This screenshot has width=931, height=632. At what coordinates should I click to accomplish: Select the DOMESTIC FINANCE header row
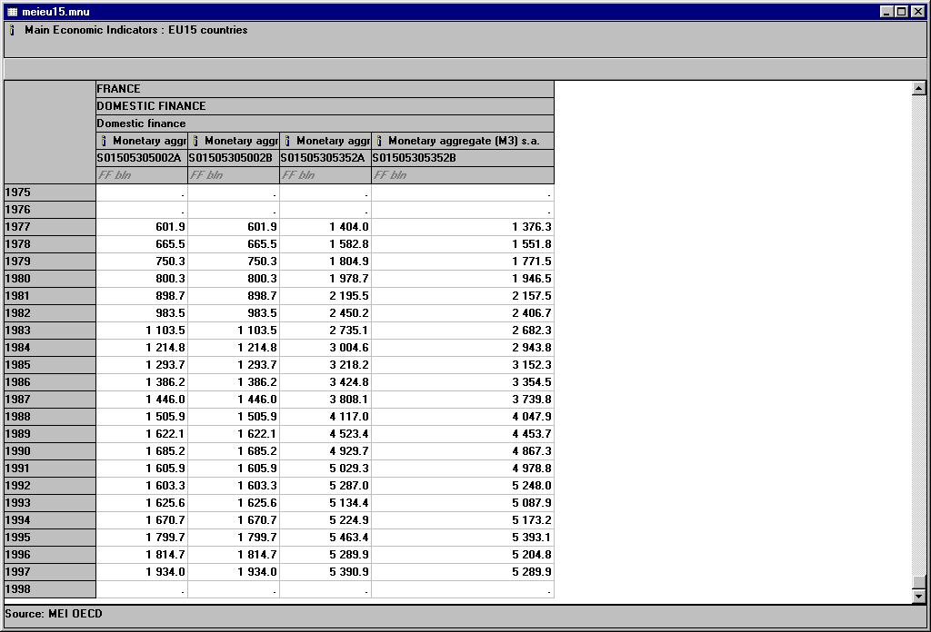click(325, 106)
